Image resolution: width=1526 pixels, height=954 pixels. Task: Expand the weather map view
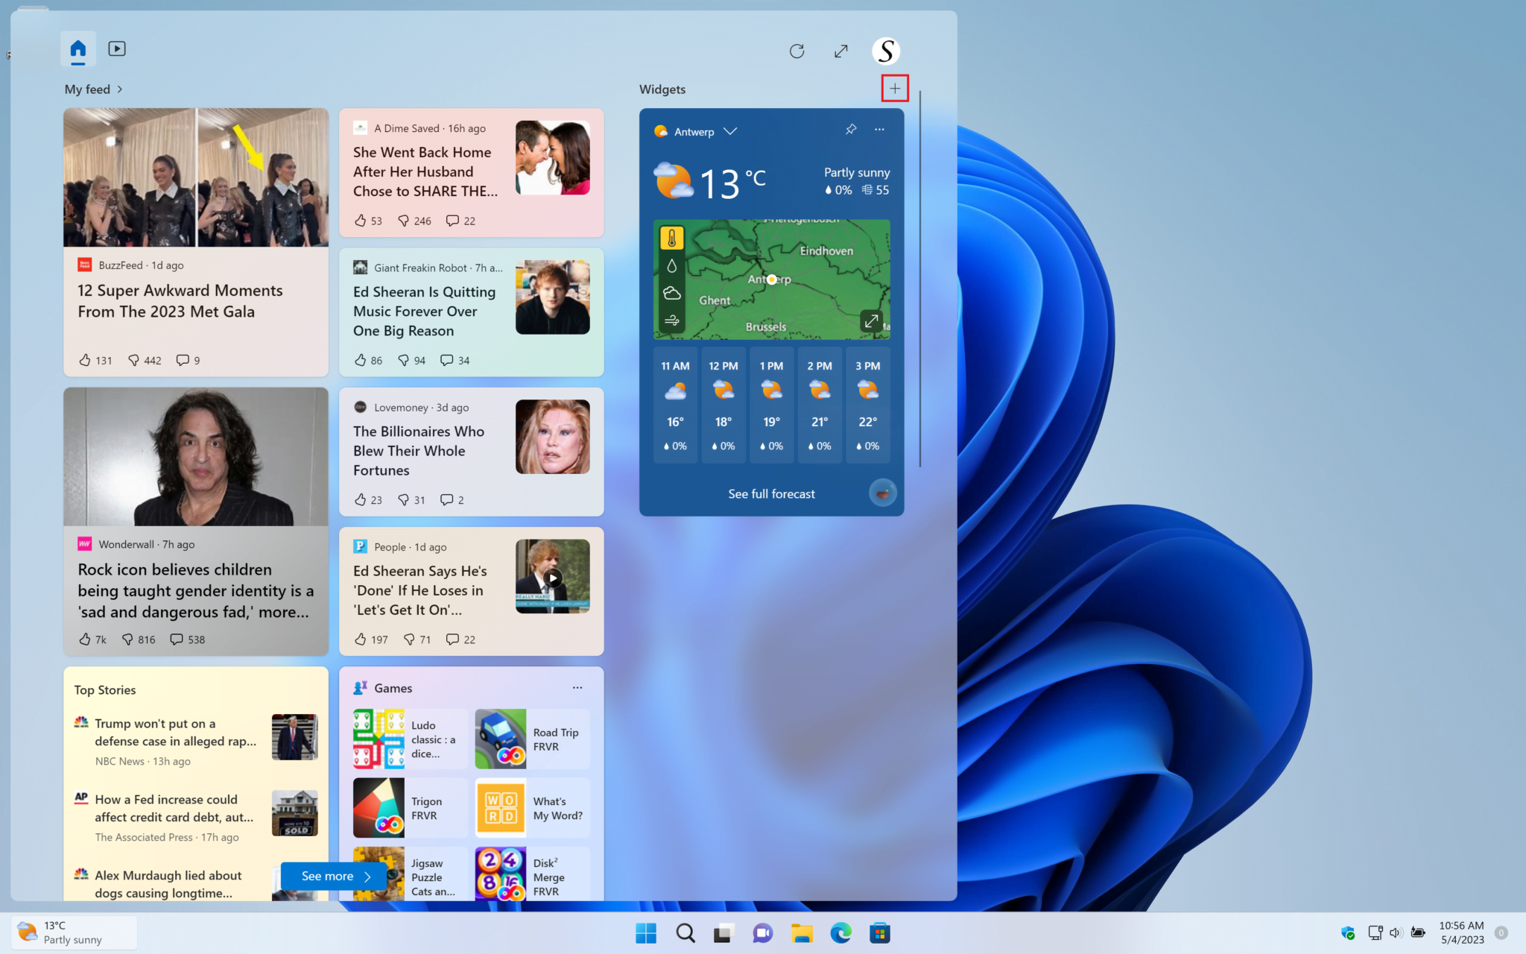coord(871,320)
